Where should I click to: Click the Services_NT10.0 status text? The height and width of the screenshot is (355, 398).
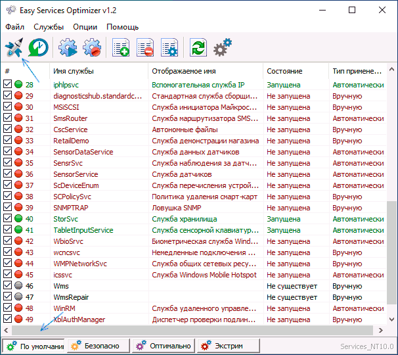366,346
